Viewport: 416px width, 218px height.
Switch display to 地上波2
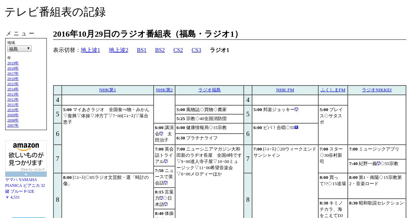(119, 50)
